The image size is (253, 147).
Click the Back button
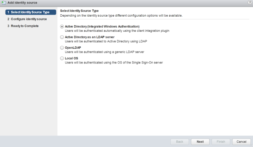pyautogui.click(x=179, y=142)
